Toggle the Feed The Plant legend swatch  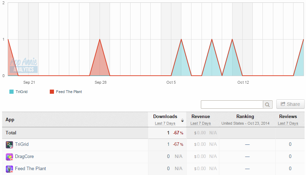[x=52, y=92]
